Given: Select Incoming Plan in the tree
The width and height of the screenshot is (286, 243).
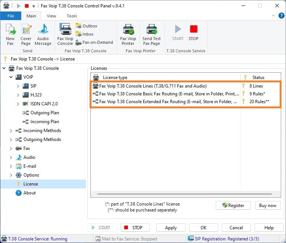Looking at the screenshot, I should tap(45, 122).
